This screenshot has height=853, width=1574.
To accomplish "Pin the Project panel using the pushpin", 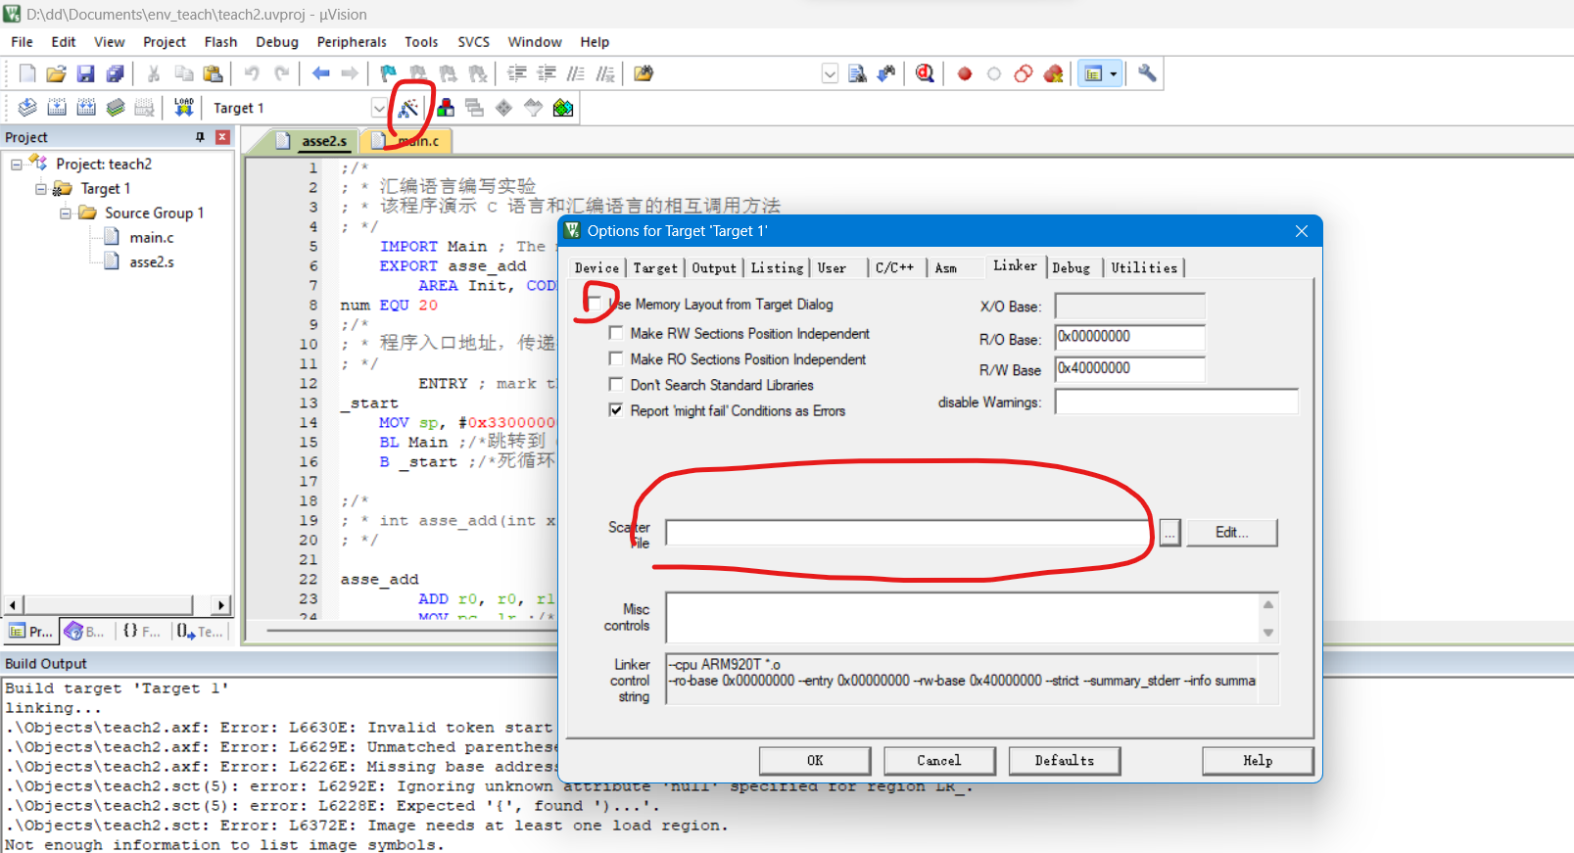I will click(x=201, y=137).
